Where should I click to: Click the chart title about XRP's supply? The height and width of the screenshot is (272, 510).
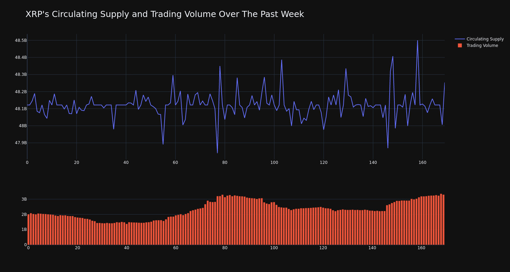click(x=165, y=14)
